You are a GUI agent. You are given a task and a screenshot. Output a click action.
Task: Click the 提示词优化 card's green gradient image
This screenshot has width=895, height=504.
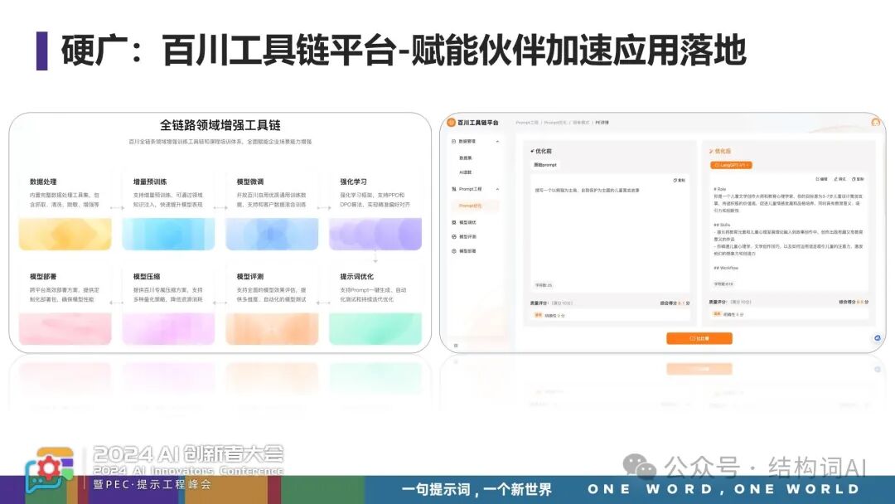pos(375,328)
